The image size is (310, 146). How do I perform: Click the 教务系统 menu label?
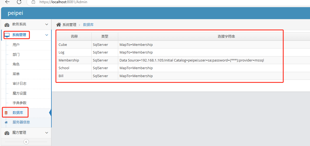coord(19,24)
